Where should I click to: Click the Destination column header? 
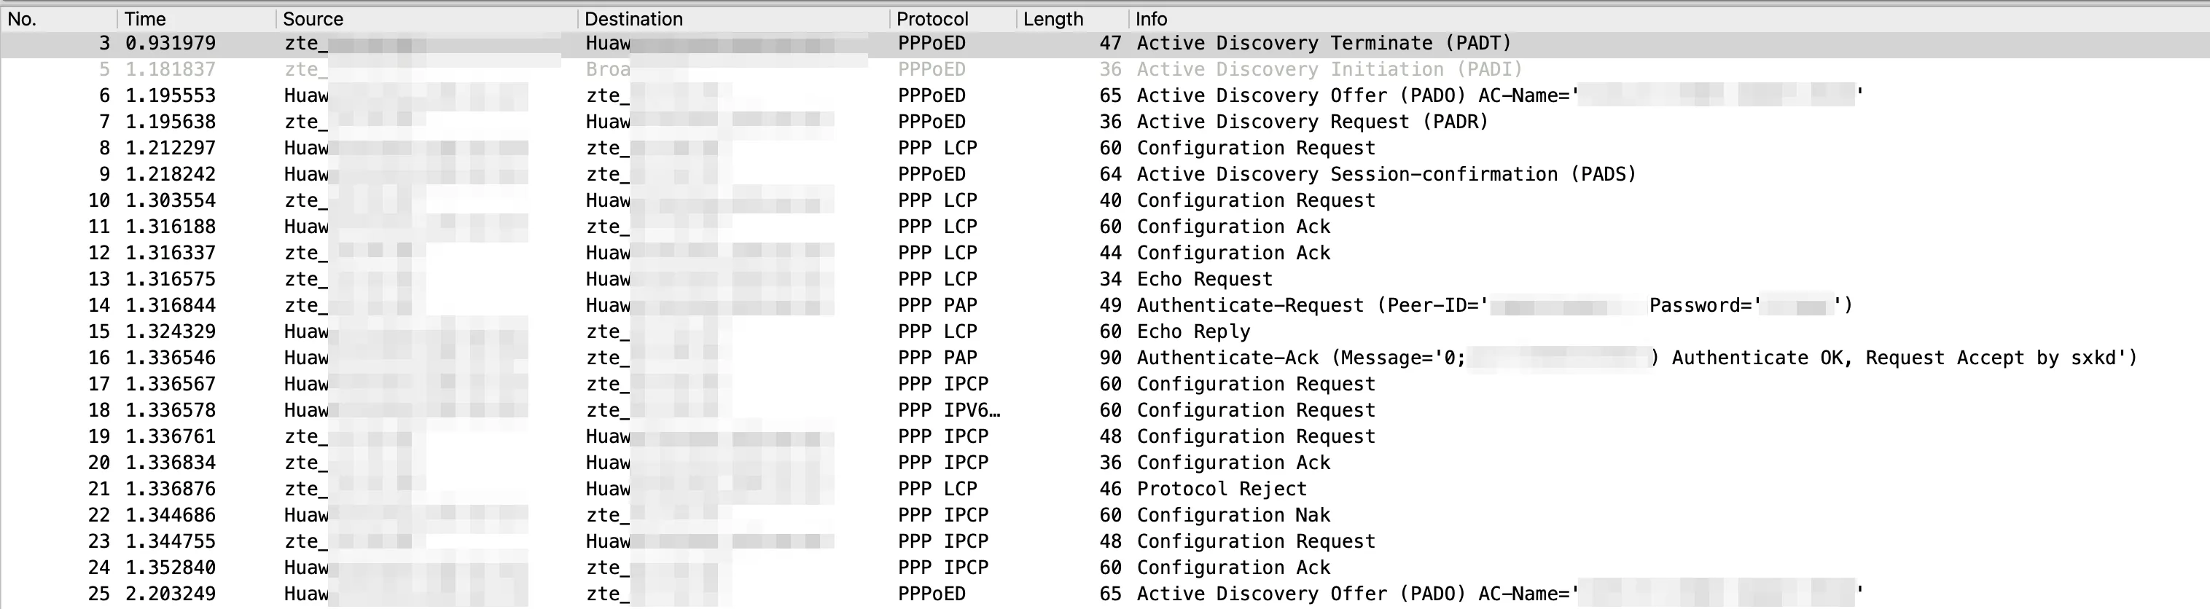coord(633,19)
